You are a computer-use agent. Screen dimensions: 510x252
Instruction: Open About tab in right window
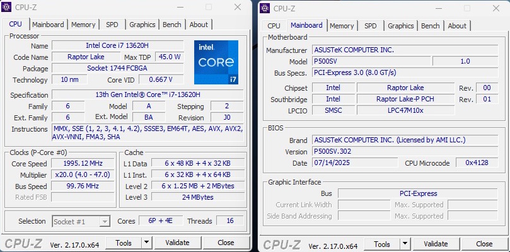[457, 26]
